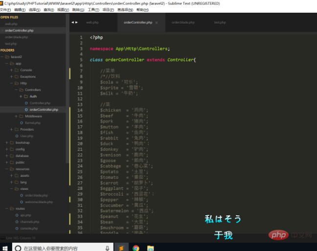317x251 pixels.
Task: Open the 文件(F) menu
Action: [x=5, y=10]
